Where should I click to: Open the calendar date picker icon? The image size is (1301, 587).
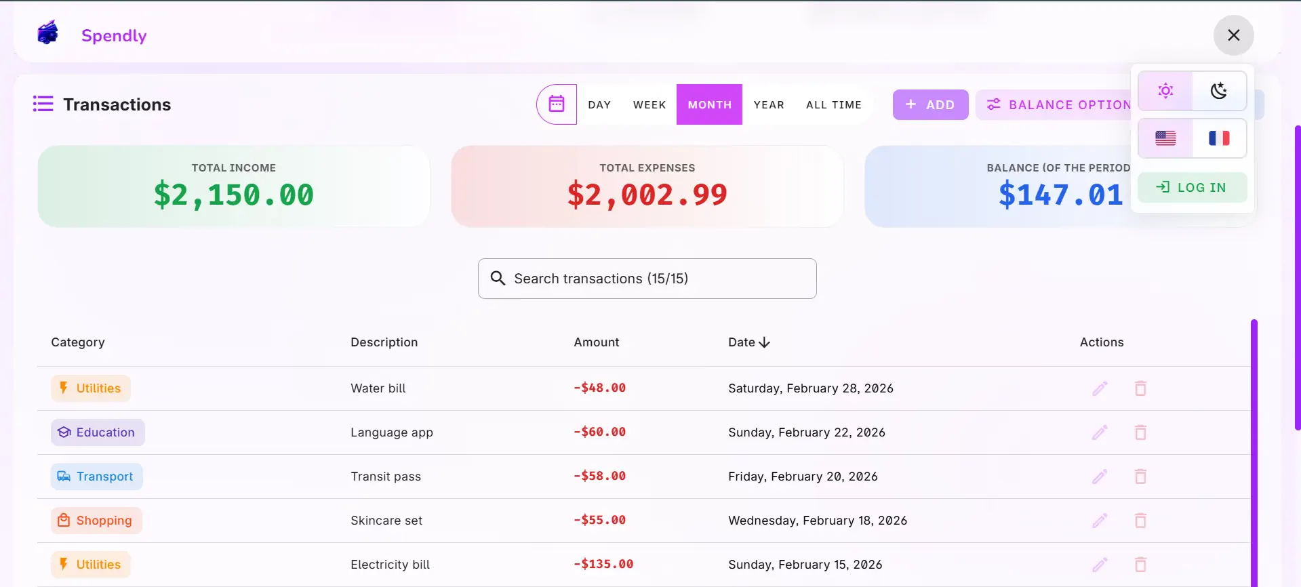tap(557, 104)
